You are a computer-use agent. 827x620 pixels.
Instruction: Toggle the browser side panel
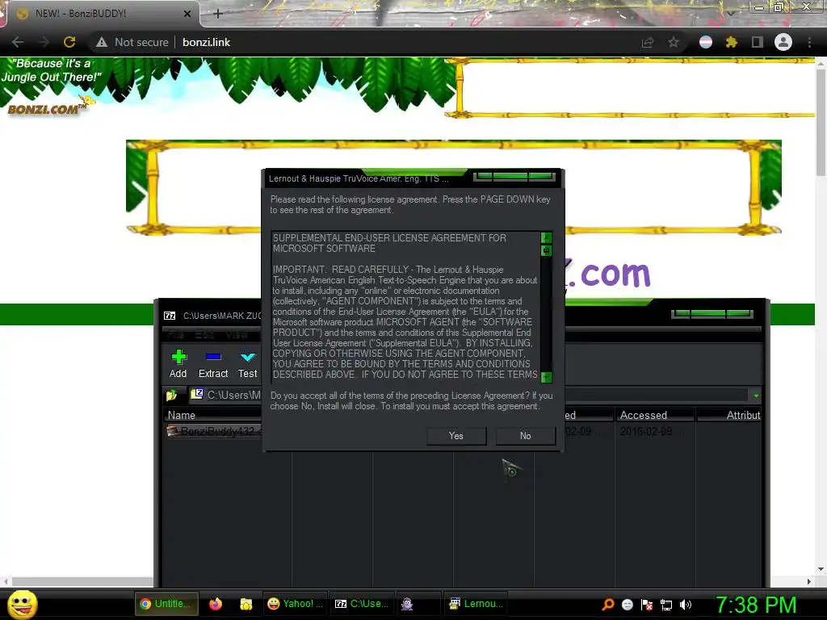click(x=758, y=42)
